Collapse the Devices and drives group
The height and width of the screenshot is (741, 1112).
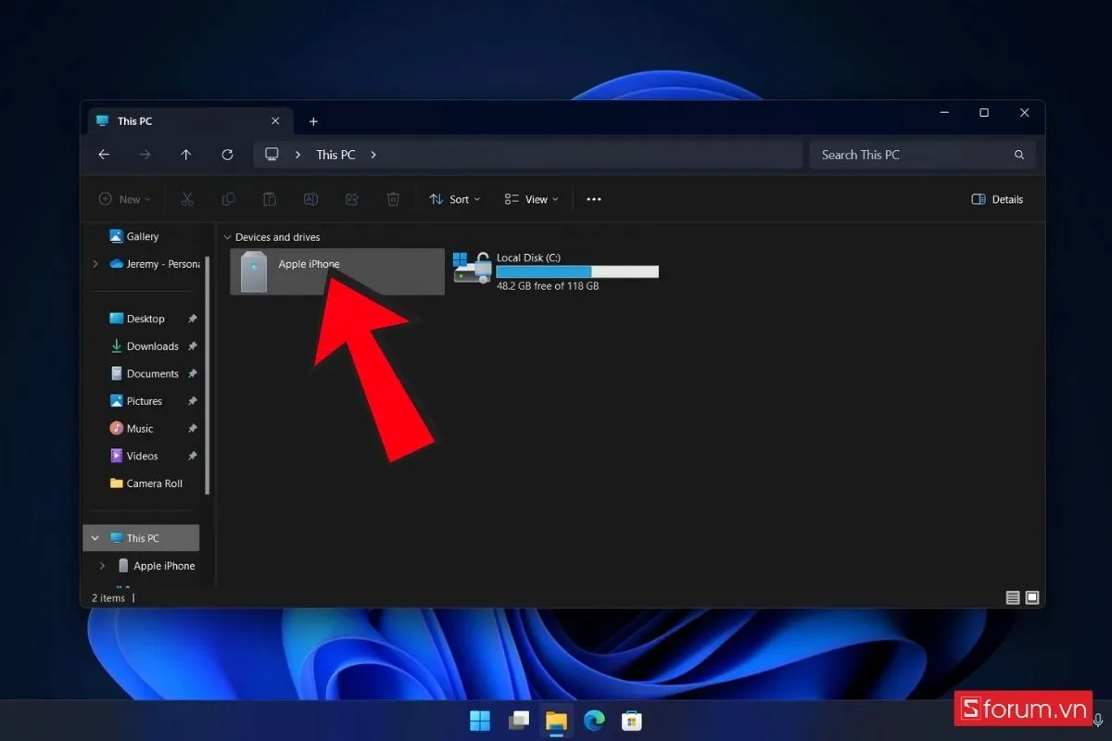point(228,237)
